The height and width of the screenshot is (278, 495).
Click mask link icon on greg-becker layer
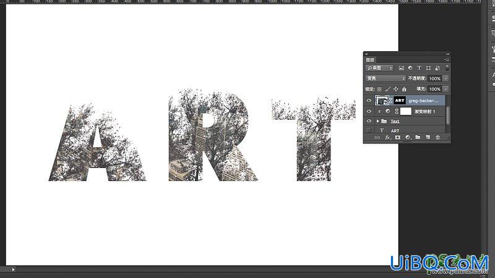tap(391, 101)
